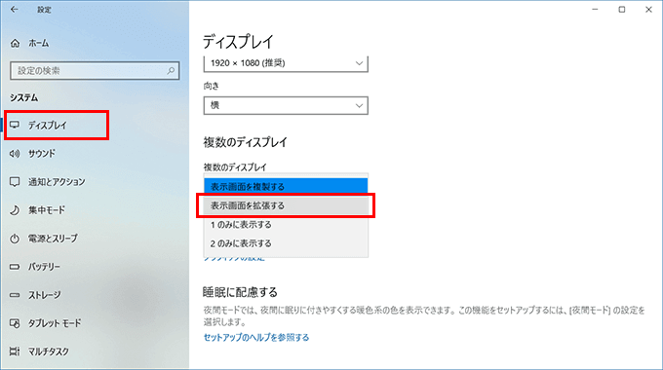663x370 pixels.
Task: Click the Sound speaker icon
Action: tap(15, 154)
